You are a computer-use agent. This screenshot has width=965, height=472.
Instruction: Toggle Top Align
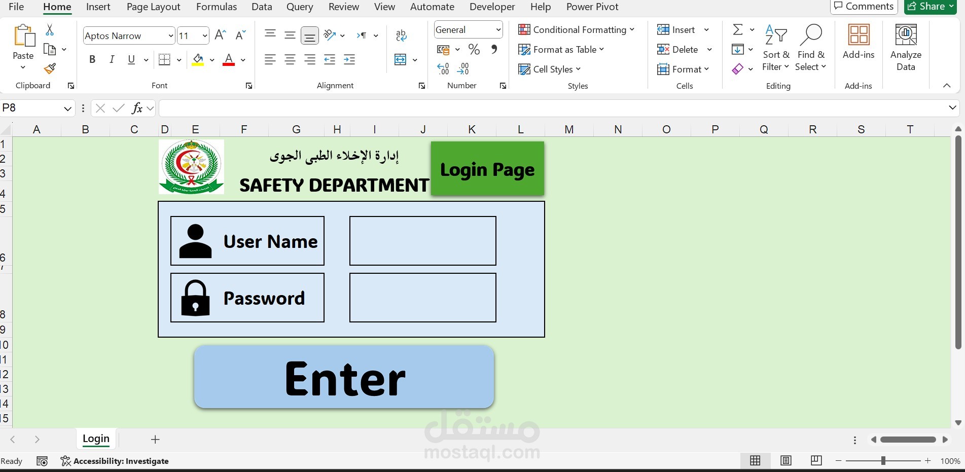pos(270,35)
